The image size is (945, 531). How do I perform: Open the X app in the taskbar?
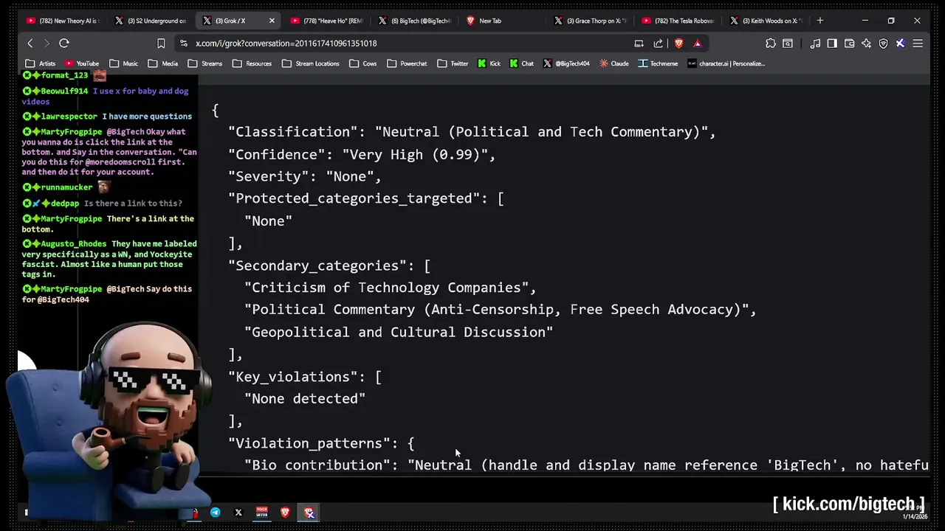tap(238, 513)
